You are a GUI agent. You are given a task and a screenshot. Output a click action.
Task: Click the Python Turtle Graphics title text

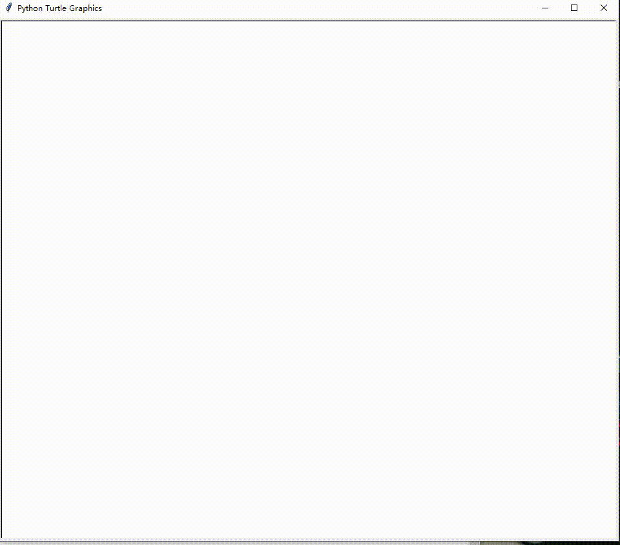point(59,8)
